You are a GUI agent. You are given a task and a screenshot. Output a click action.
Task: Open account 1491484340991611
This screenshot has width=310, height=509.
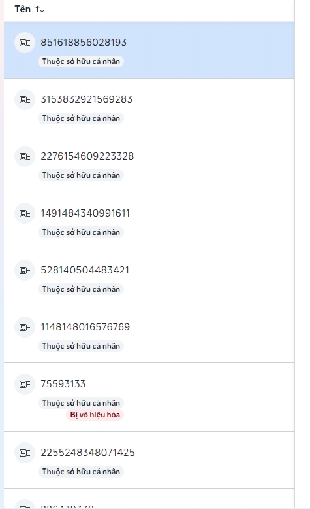point(149,220)
